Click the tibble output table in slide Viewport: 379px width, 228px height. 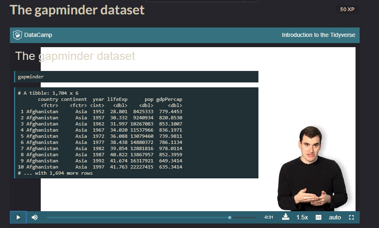click(x=136, y=133)
